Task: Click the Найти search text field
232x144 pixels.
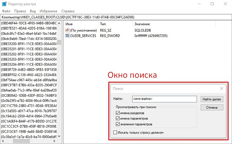Action: pyautogui.click(x=164, y=99)
